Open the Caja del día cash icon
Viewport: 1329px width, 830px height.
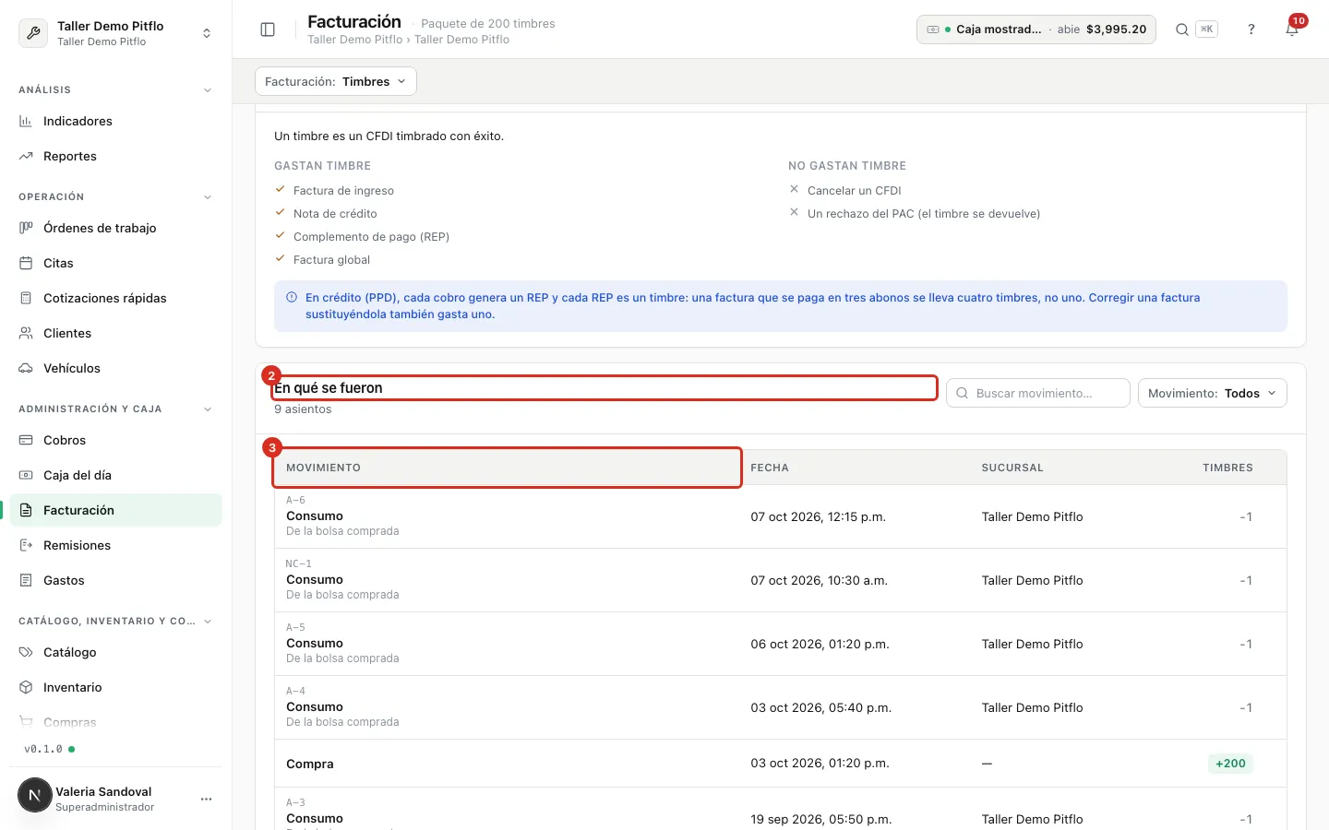(x=26, y=475)
